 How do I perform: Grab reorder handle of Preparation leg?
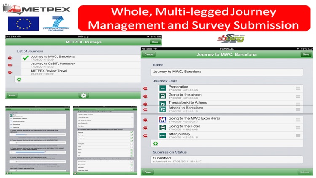click(x=298, y=88)
